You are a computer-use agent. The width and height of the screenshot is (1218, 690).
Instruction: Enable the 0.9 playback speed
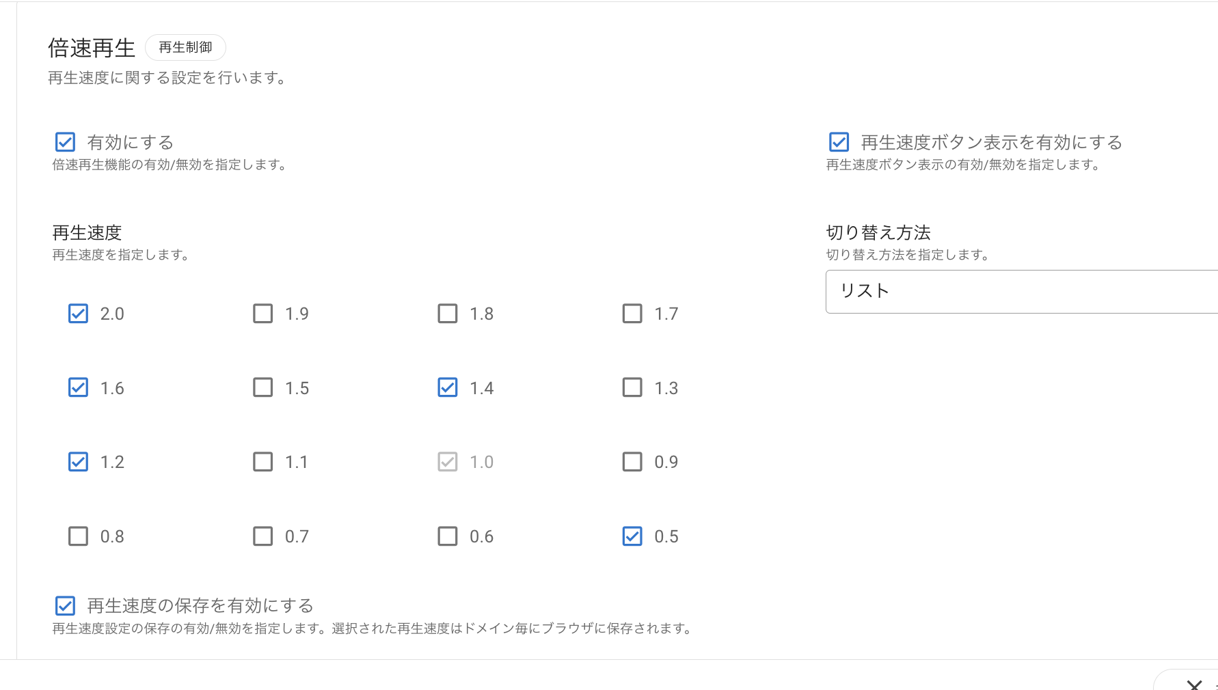[x=632, y=462]
